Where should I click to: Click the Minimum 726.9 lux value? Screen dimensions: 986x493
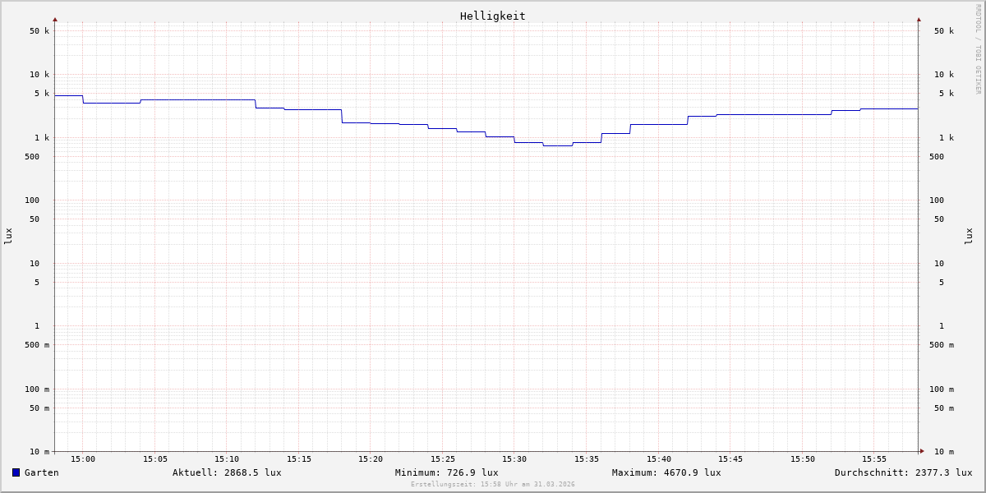pyautogui.click(x=446, y=472)
